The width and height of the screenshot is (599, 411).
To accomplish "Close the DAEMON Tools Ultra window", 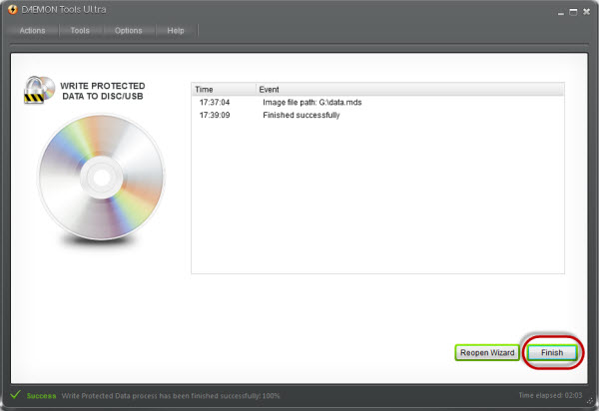I will tap(586, 12).
